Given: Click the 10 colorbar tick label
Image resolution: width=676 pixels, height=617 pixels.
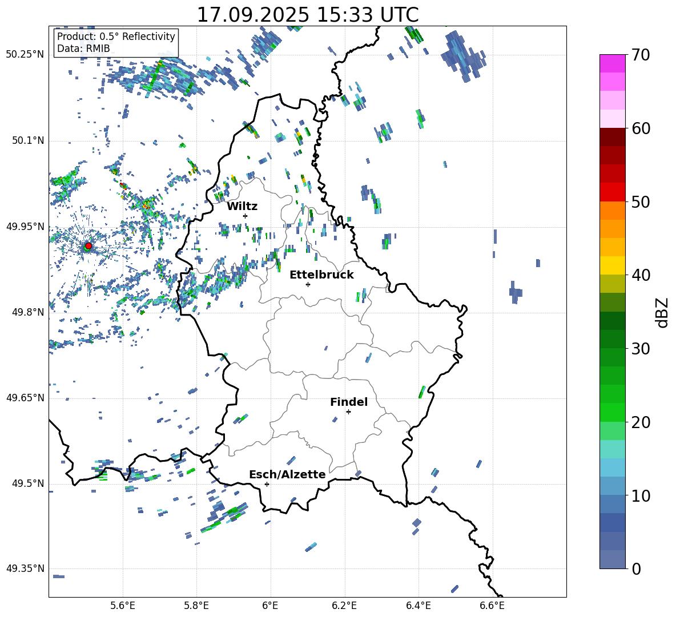Looking at the screenshot, I should pyautogui.click(x=641, y=495).
